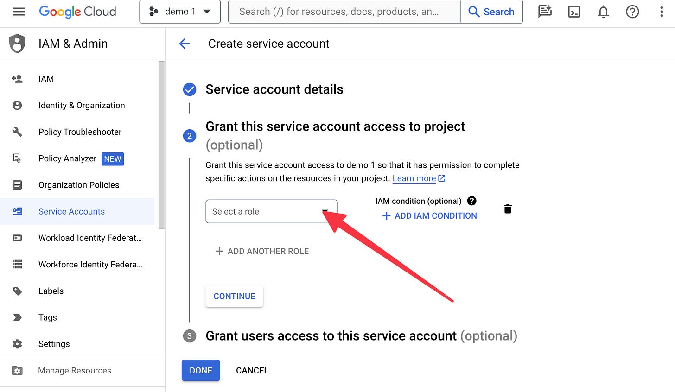
Task: Click the Organization Policies list icon
Action: click(17, 185)
